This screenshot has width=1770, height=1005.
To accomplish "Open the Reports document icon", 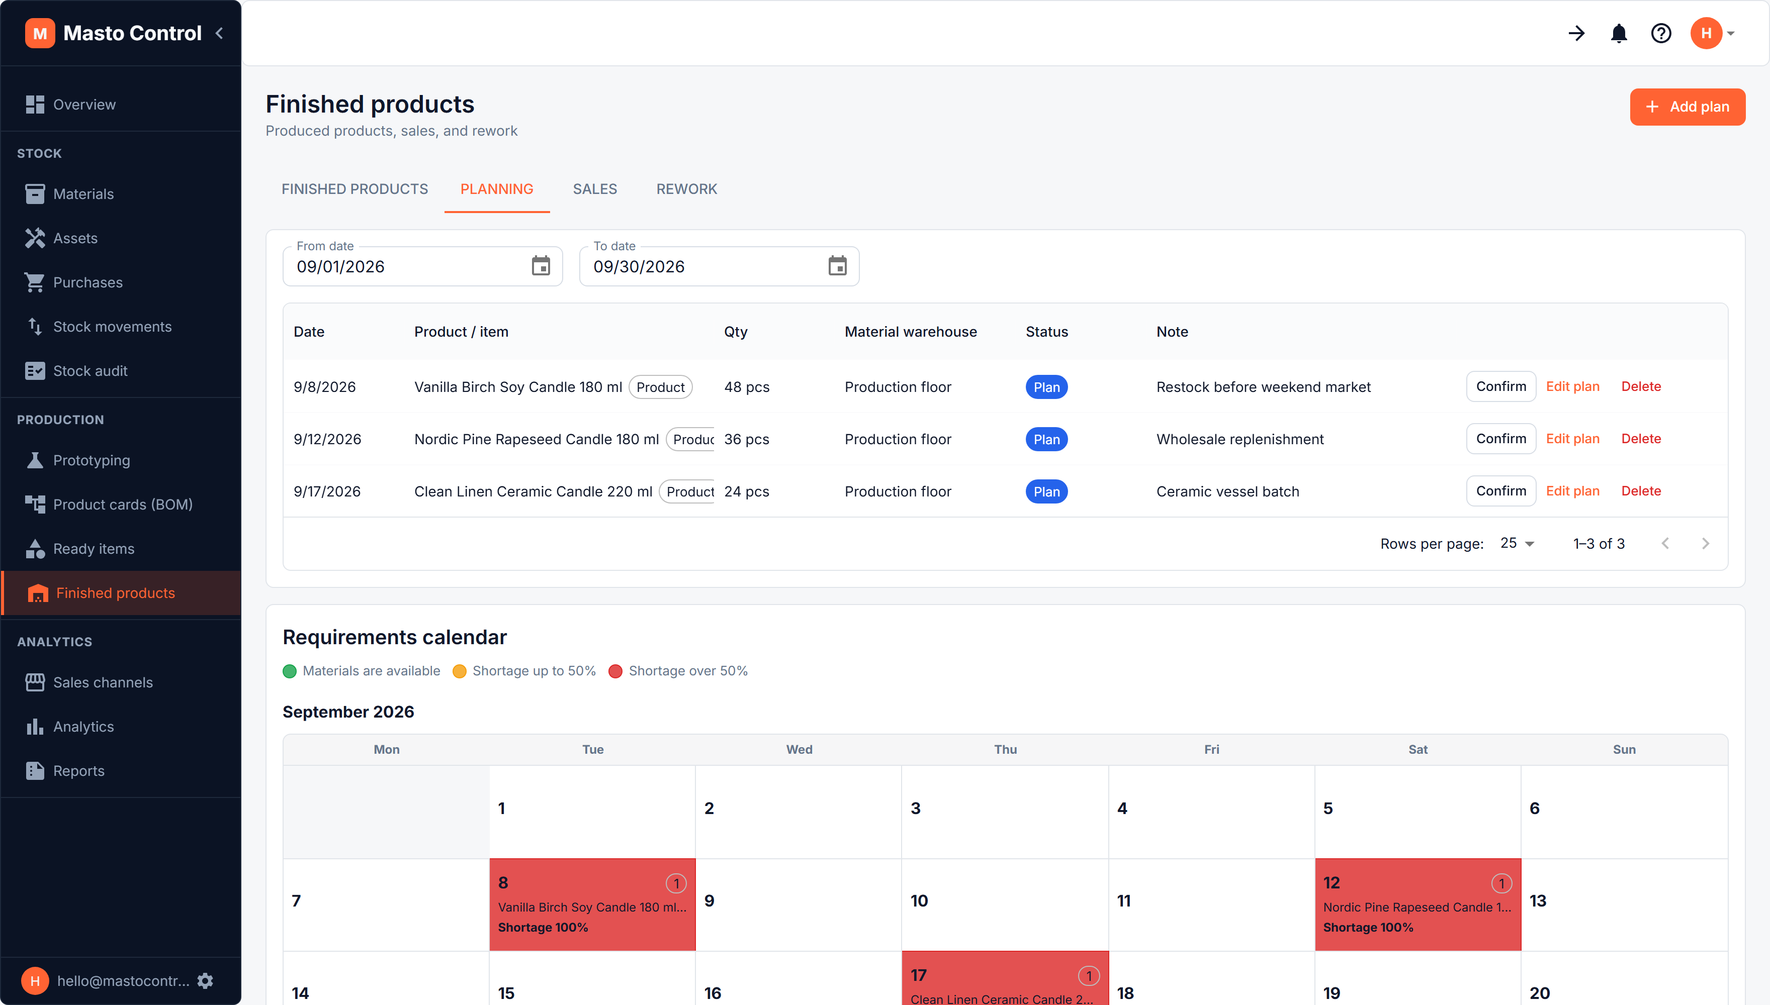I will click(x=35, y=771).
